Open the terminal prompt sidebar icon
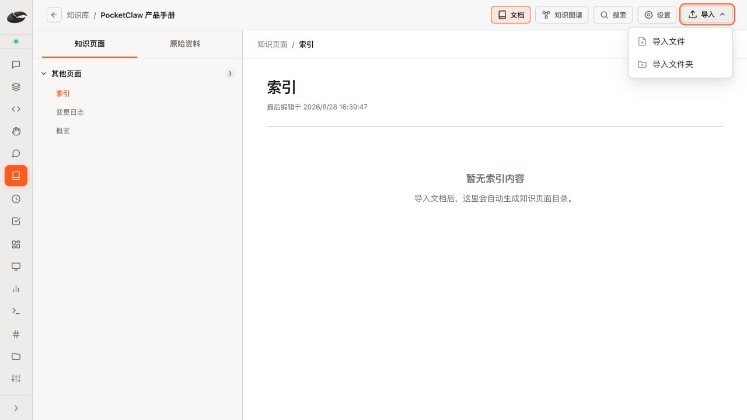 pos(16,311)
